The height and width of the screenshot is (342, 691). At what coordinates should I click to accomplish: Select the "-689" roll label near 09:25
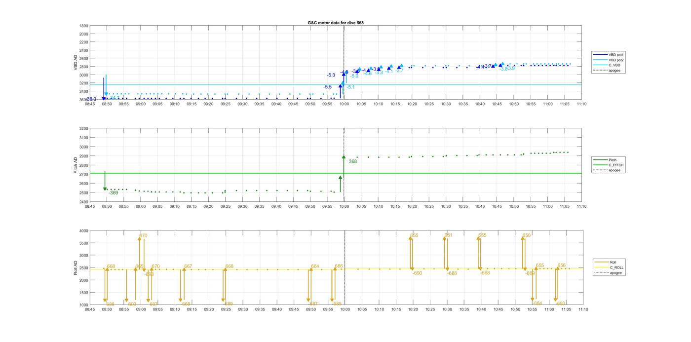coord(228,304)
